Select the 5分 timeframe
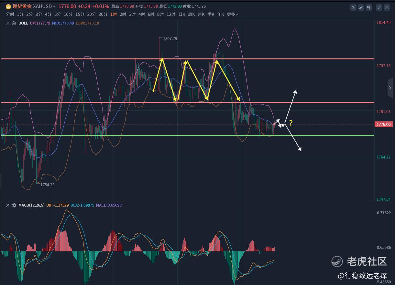The image size is (395, 285). point(58,15)
